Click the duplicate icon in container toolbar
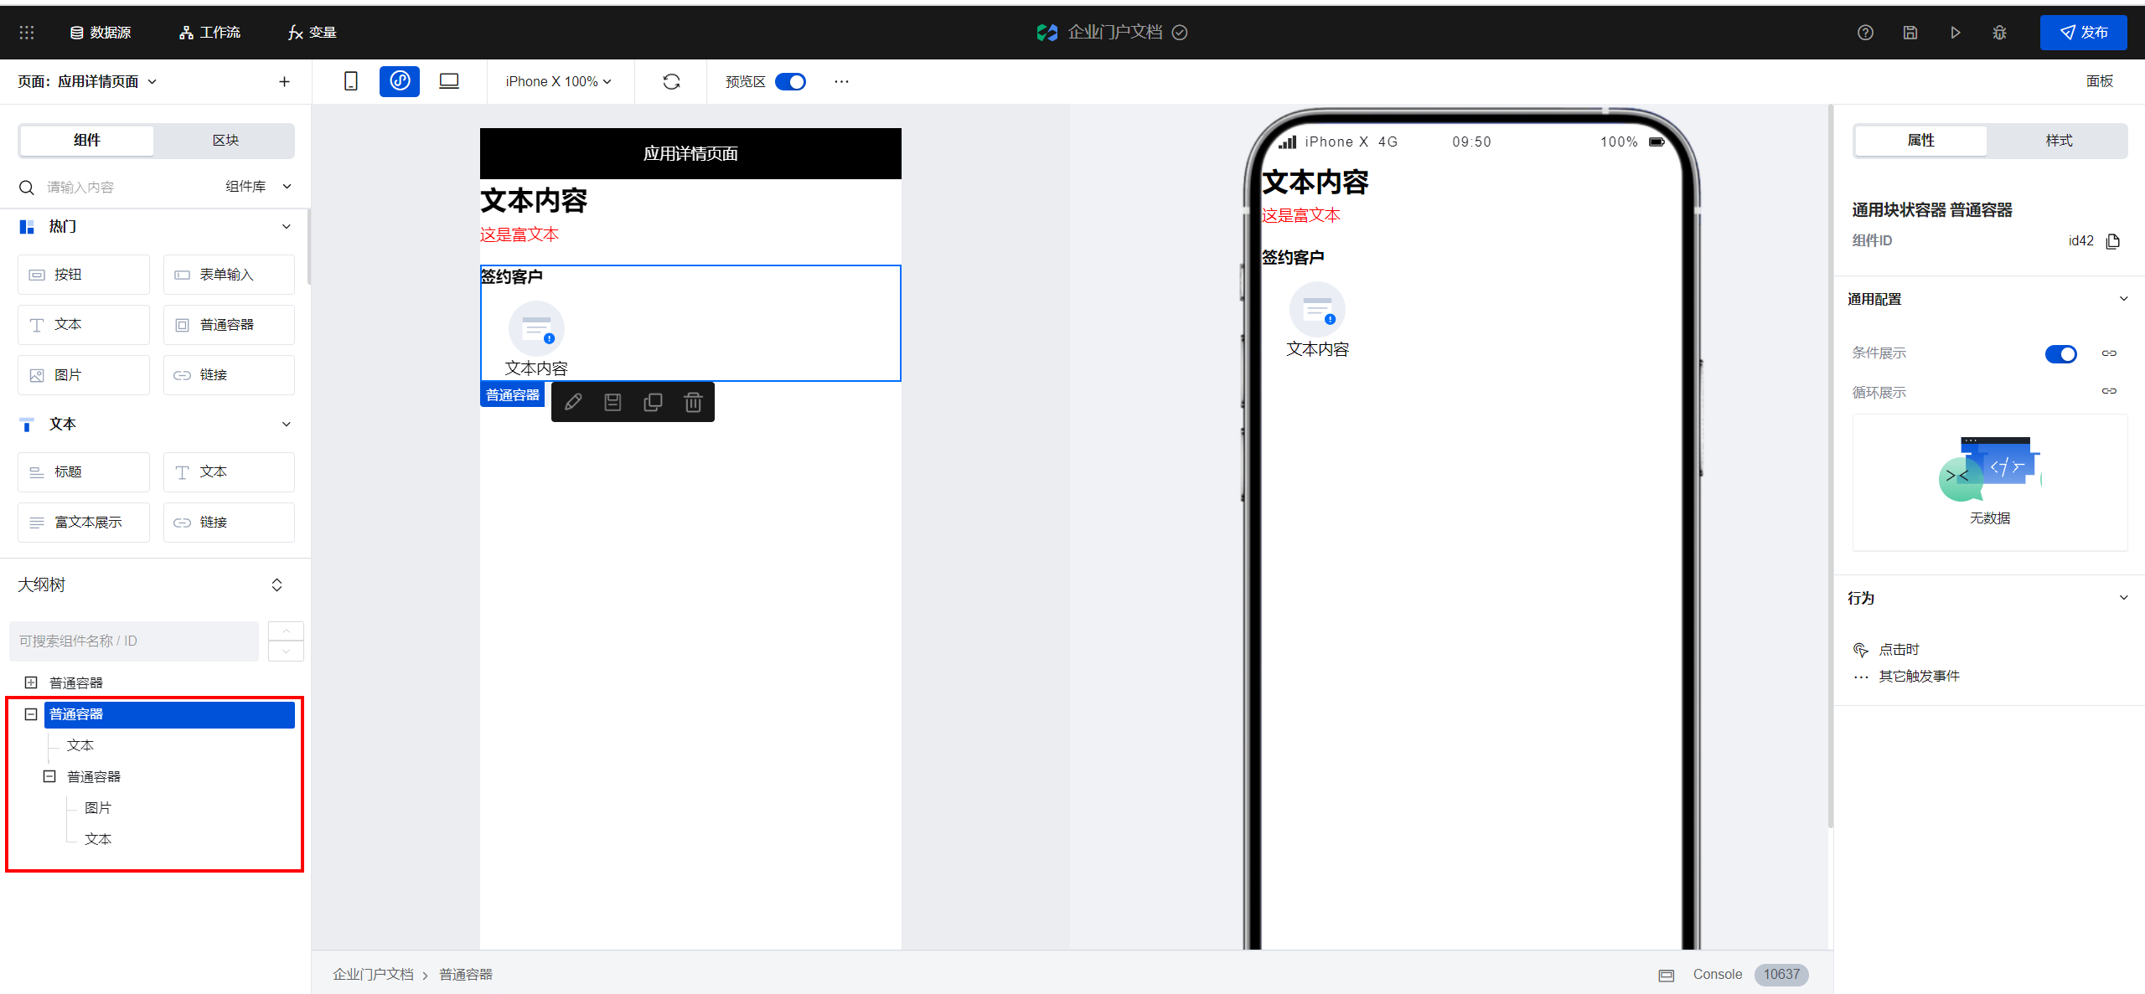 tap(653, 403)
